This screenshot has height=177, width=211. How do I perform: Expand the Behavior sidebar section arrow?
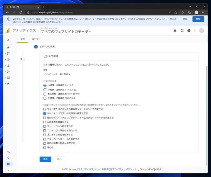click(x=5, y=78)
